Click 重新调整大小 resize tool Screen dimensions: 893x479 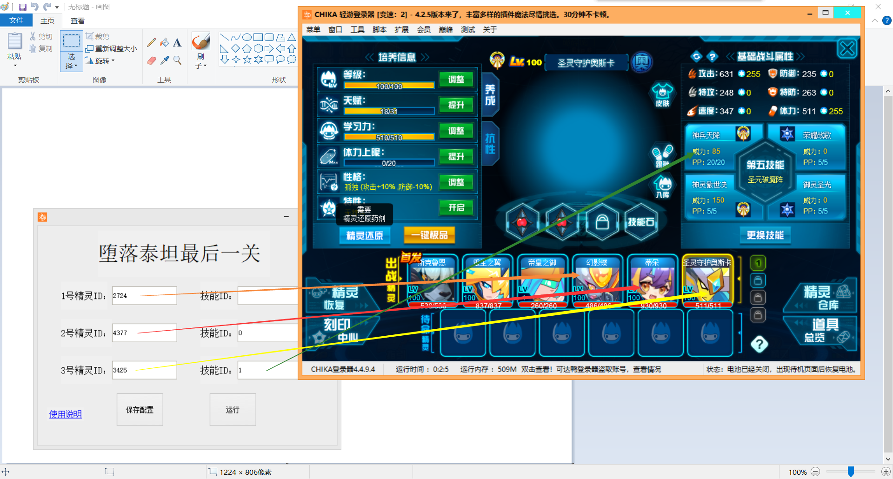coord(112,48)
